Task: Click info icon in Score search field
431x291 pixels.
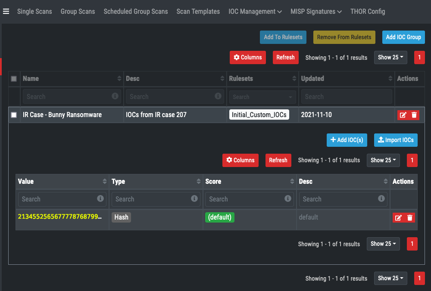Action: (x=288, y=199)
